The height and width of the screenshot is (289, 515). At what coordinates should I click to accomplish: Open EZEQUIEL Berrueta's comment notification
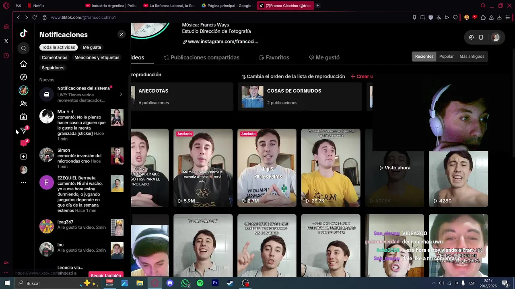(81, 194)
